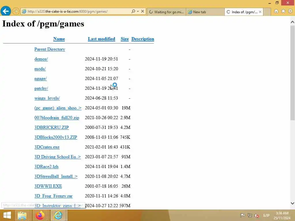Stop loading with the address bar X
Image resolution: width=295 pixels, height=221 pixels.
click(x=143, y=11)
